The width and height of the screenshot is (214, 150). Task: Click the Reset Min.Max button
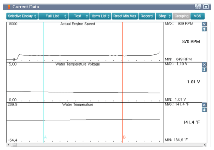click(125, 16)
